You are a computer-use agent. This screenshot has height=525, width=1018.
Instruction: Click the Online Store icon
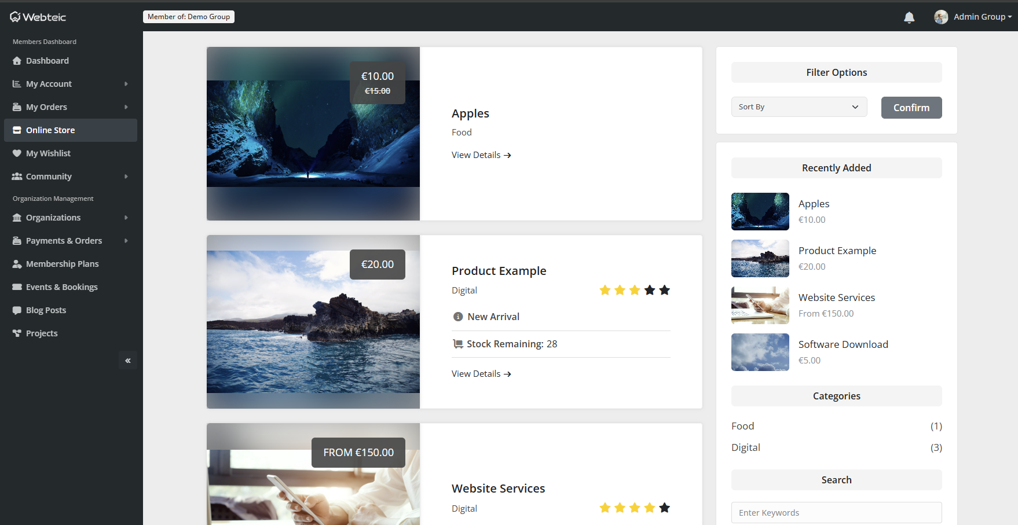point(17,130)
